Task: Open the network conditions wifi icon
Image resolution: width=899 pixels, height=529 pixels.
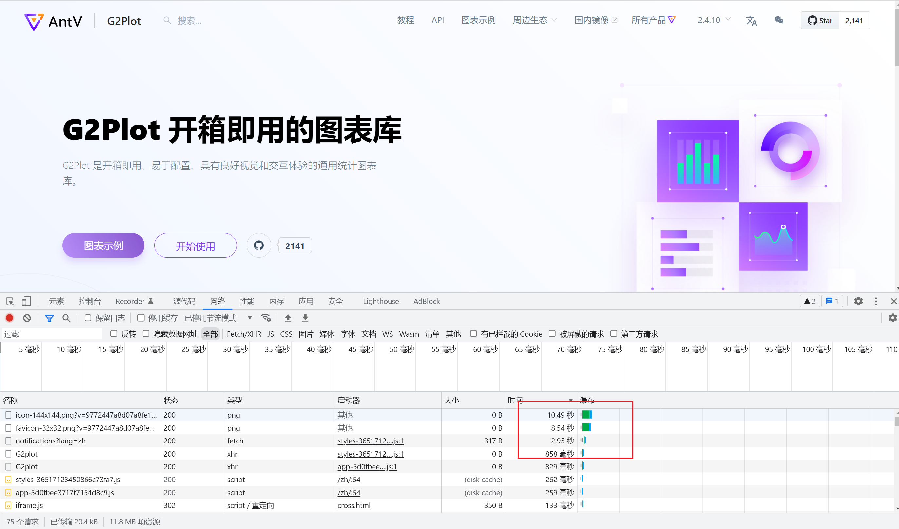Action: click(266, 318)
